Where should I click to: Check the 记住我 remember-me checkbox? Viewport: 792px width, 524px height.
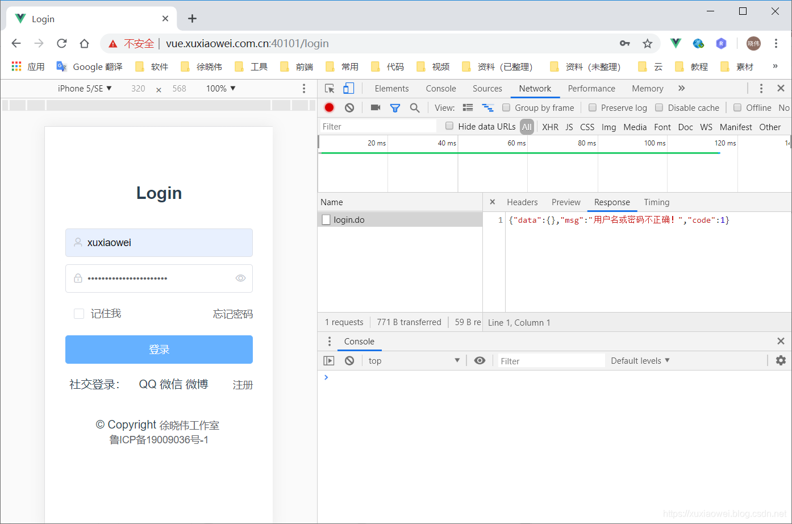click(x=78, y=313)
